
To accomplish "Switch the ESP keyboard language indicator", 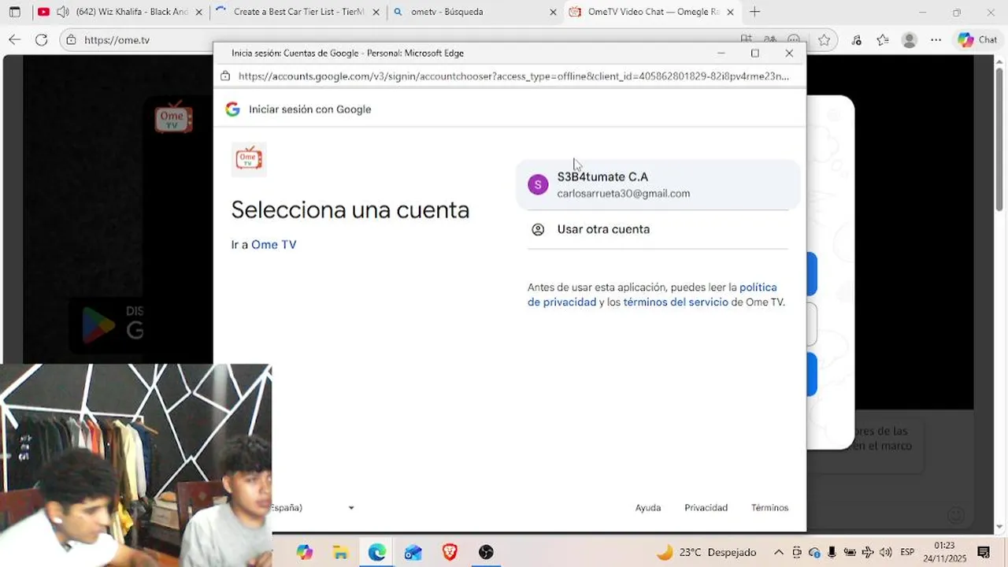I will [x=907, y=552].
